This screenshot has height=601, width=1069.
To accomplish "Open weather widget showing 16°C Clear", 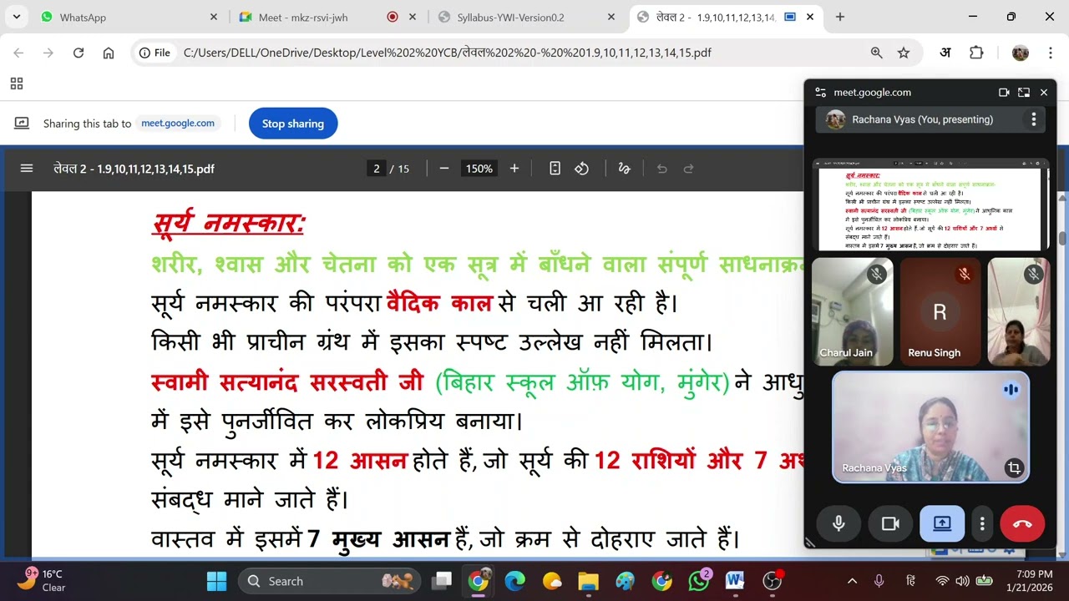I will pos(43,581).
